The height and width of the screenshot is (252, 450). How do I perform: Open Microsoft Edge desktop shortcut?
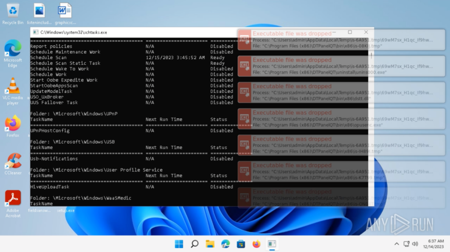click(x=13, y=51)
